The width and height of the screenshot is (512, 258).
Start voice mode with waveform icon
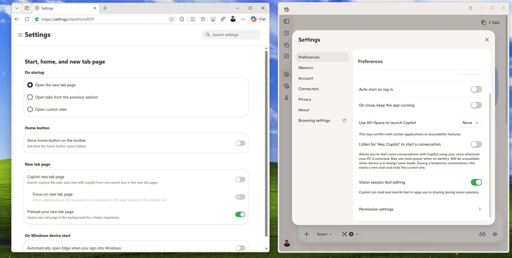495,234
